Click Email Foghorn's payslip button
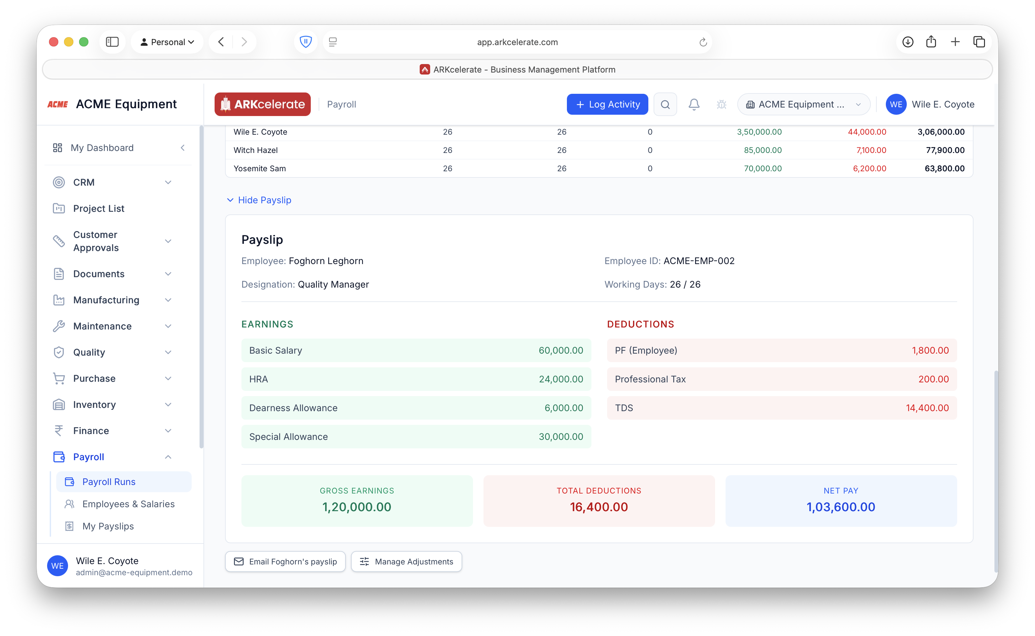 click(x=285, y=561)
